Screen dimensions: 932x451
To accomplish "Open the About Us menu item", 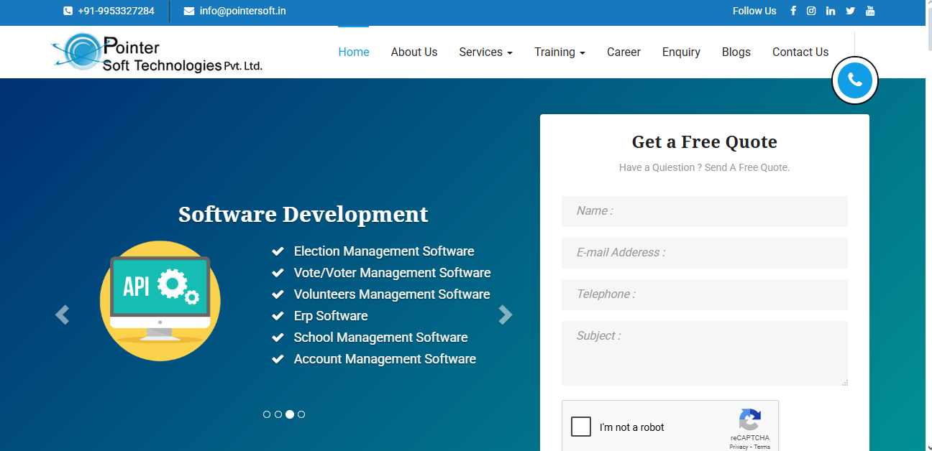I will tap(414, 52).
